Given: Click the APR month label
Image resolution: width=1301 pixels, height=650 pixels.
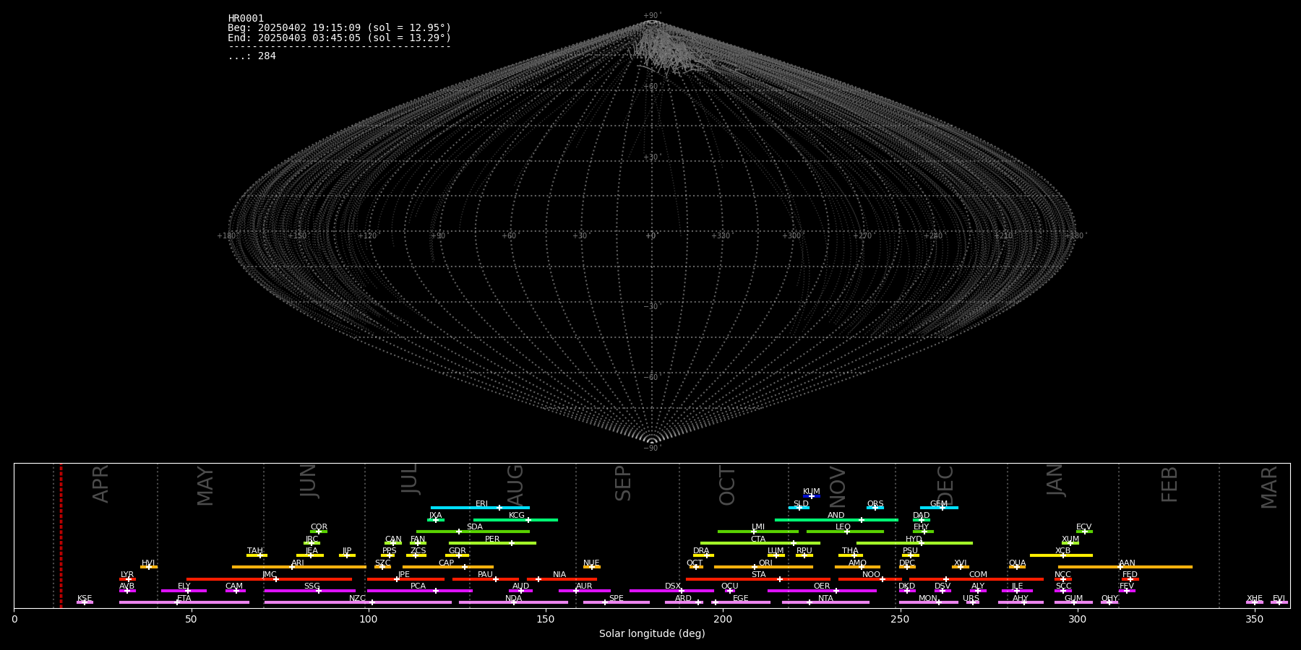Looking at the screenshot, I should coord(101,484).
